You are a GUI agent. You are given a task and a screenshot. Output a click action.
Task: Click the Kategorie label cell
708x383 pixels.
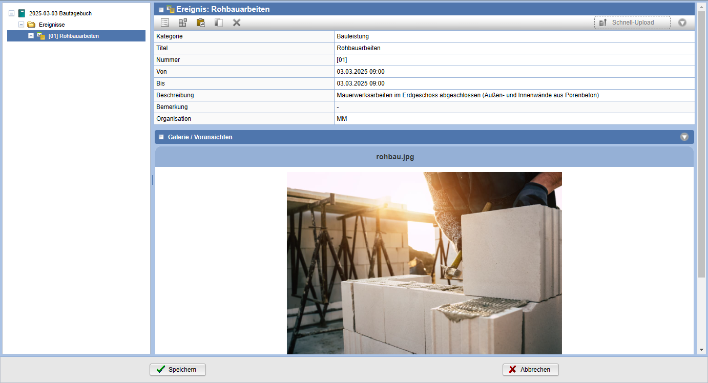tap(244, 36)
